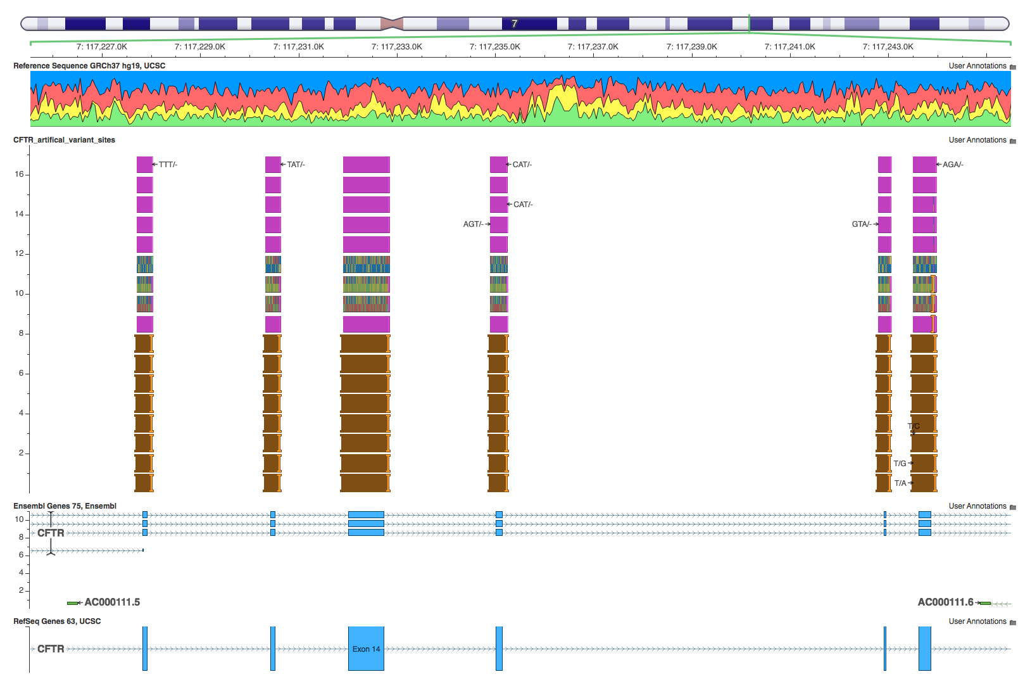Click chromosome number 7 label on ideogram
This screenshot has width=1030, height=686.
tap(514, 23)
